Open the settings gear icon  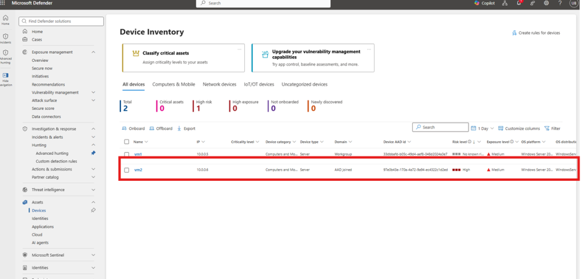pos(546,3)
